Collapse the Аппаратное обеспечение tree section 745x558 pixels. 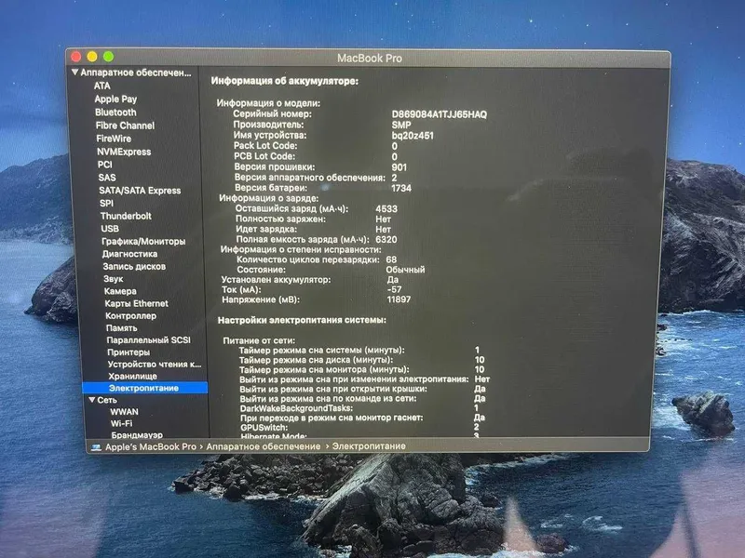[x=74, y=73]
